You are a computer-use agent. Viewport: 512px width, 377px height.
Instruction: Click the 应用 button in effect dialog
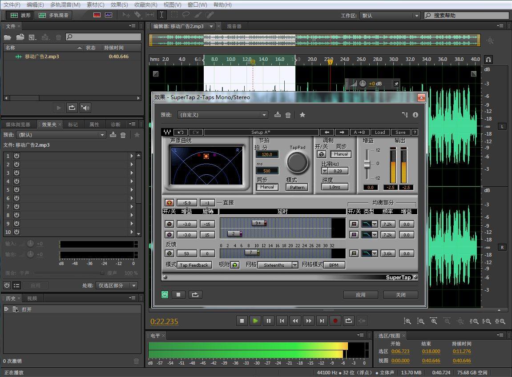pos(360,295)
